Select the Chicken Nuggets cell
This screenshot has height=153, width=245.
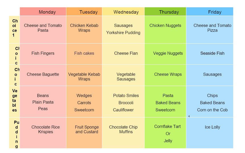[x=165, y=26]
